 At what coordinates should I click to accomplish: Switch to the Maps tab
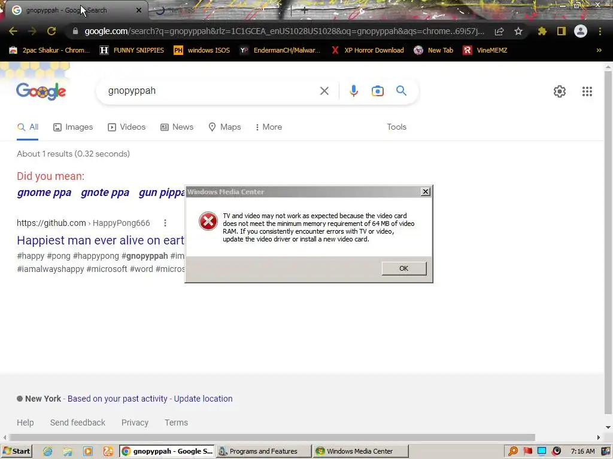coord(225,127)
